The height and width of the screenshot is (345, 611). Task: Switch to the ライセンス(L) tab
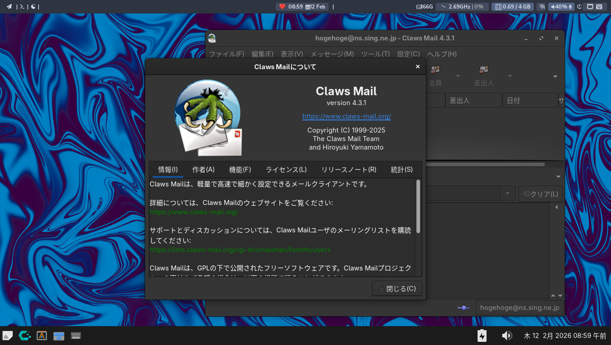pos(286,170)
